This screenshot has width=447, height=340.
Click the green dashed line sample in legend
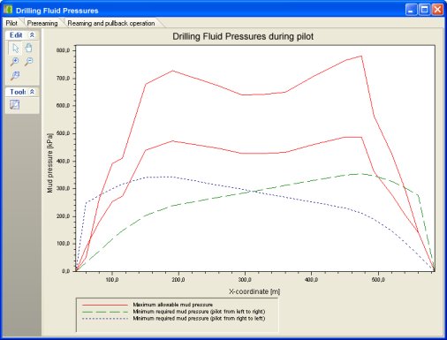point(105,312)
